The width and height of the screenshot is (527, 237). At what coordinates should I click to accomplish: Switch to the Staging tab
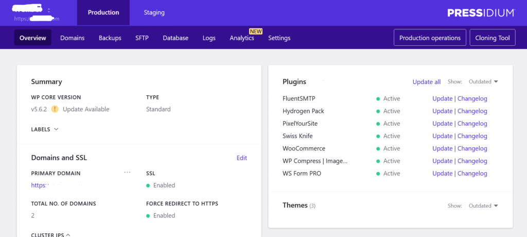pos(154,12)
